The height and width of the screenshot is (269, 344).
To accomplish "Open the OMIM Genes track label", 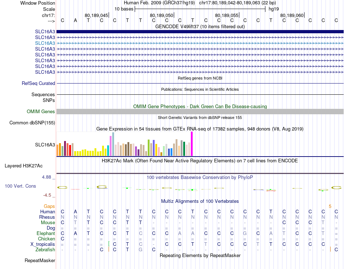I will pyautogui.click(x=41, y=111).
